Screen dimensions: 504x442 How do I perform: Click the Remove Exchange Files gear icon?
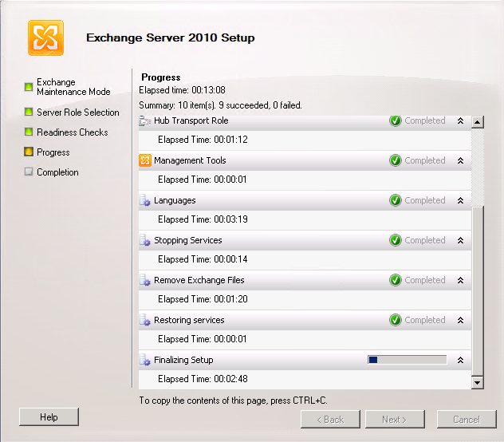point(145,280)
